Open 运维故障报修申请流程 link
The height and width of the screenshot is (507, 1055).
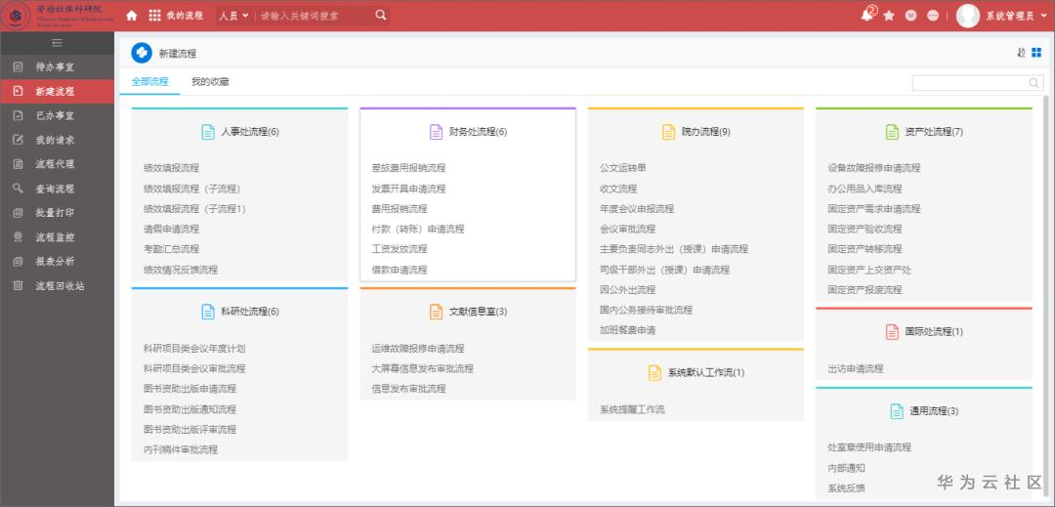[418, 349]
